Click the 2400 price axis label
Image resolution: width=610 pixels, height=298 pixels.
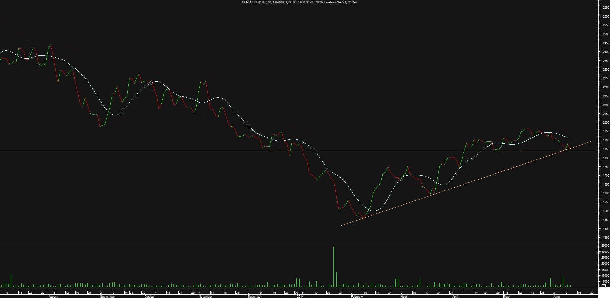click(606, 52)
